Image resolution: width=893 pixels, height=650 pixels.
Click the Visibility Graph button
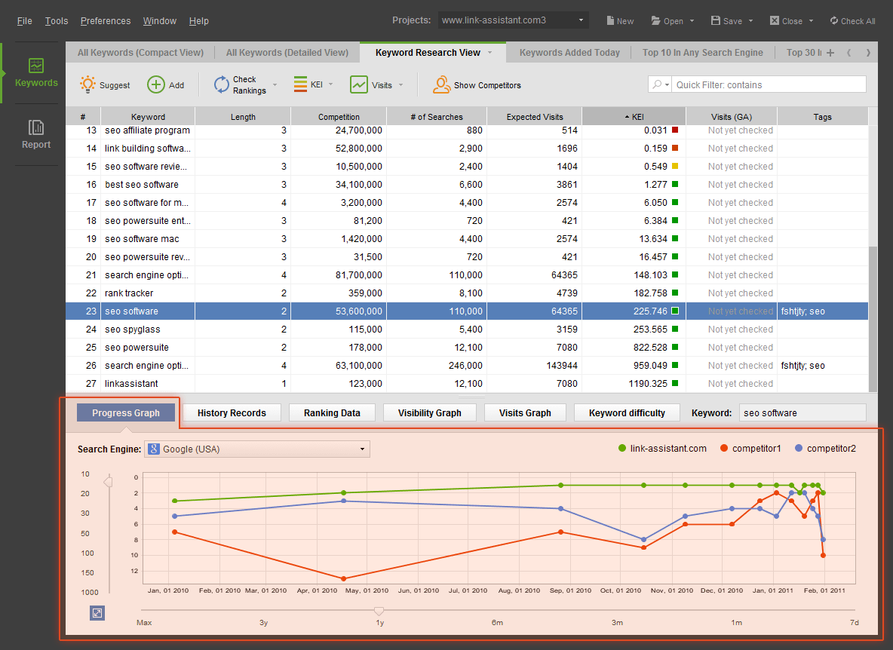[x=429, y=412]
